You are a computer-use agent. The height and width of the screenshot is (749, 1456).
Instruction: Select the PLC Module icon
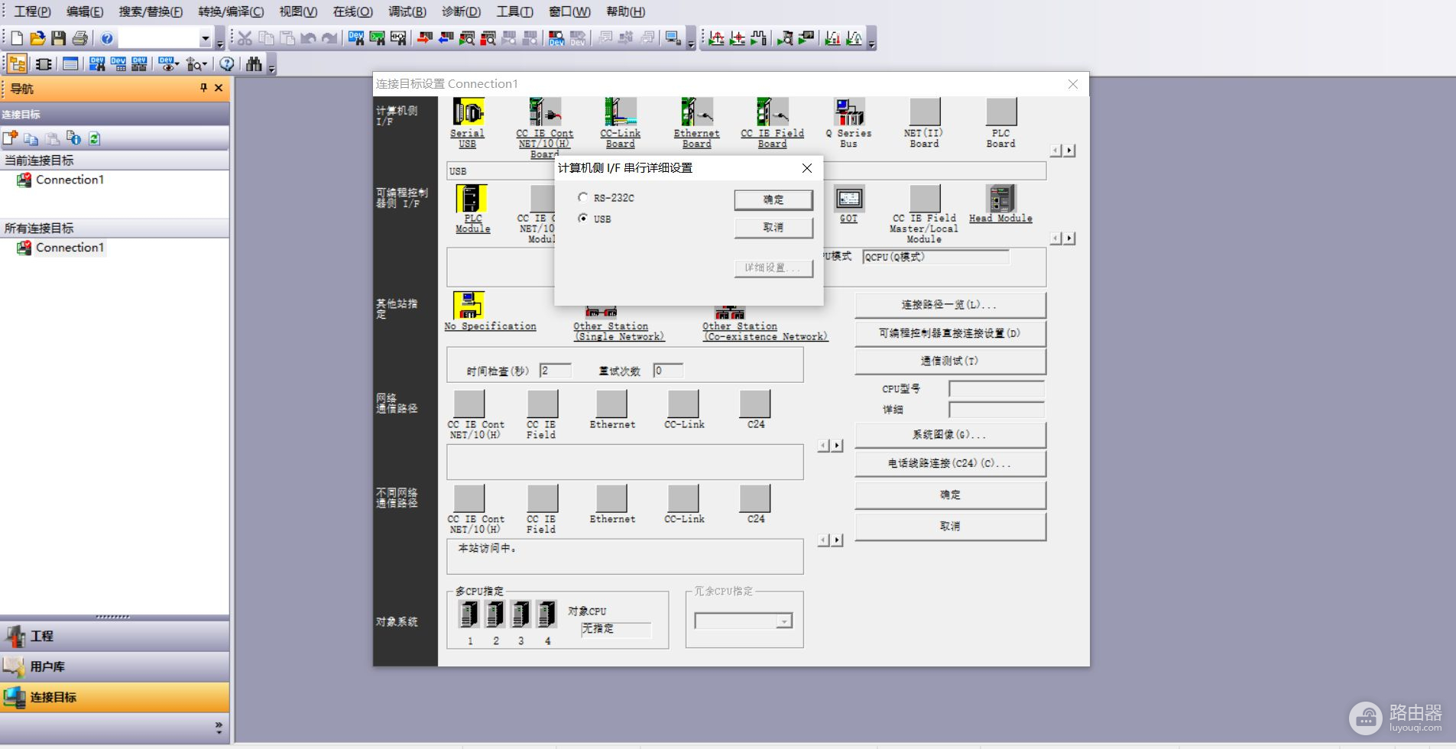coord(472,199)
